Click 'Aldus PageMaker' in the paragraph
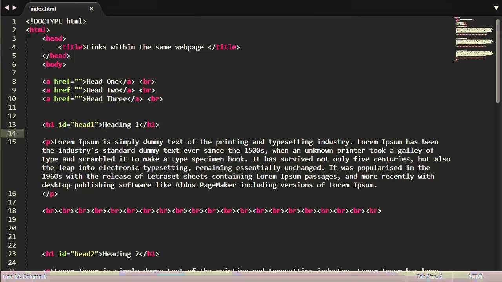502x282 pixels. click(206, 185)
